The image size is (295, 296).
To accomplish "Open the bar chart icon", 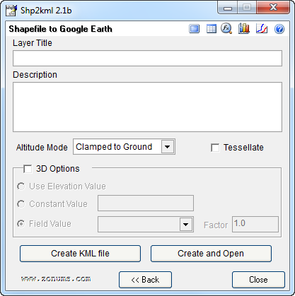I will (244, 29).
